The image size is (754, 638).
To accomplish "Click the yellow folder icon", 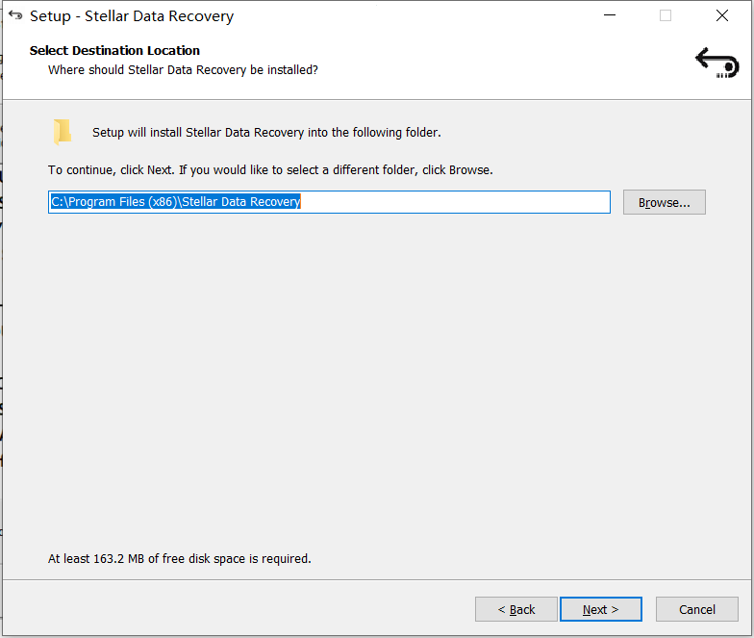I will (x=63, y=131).
